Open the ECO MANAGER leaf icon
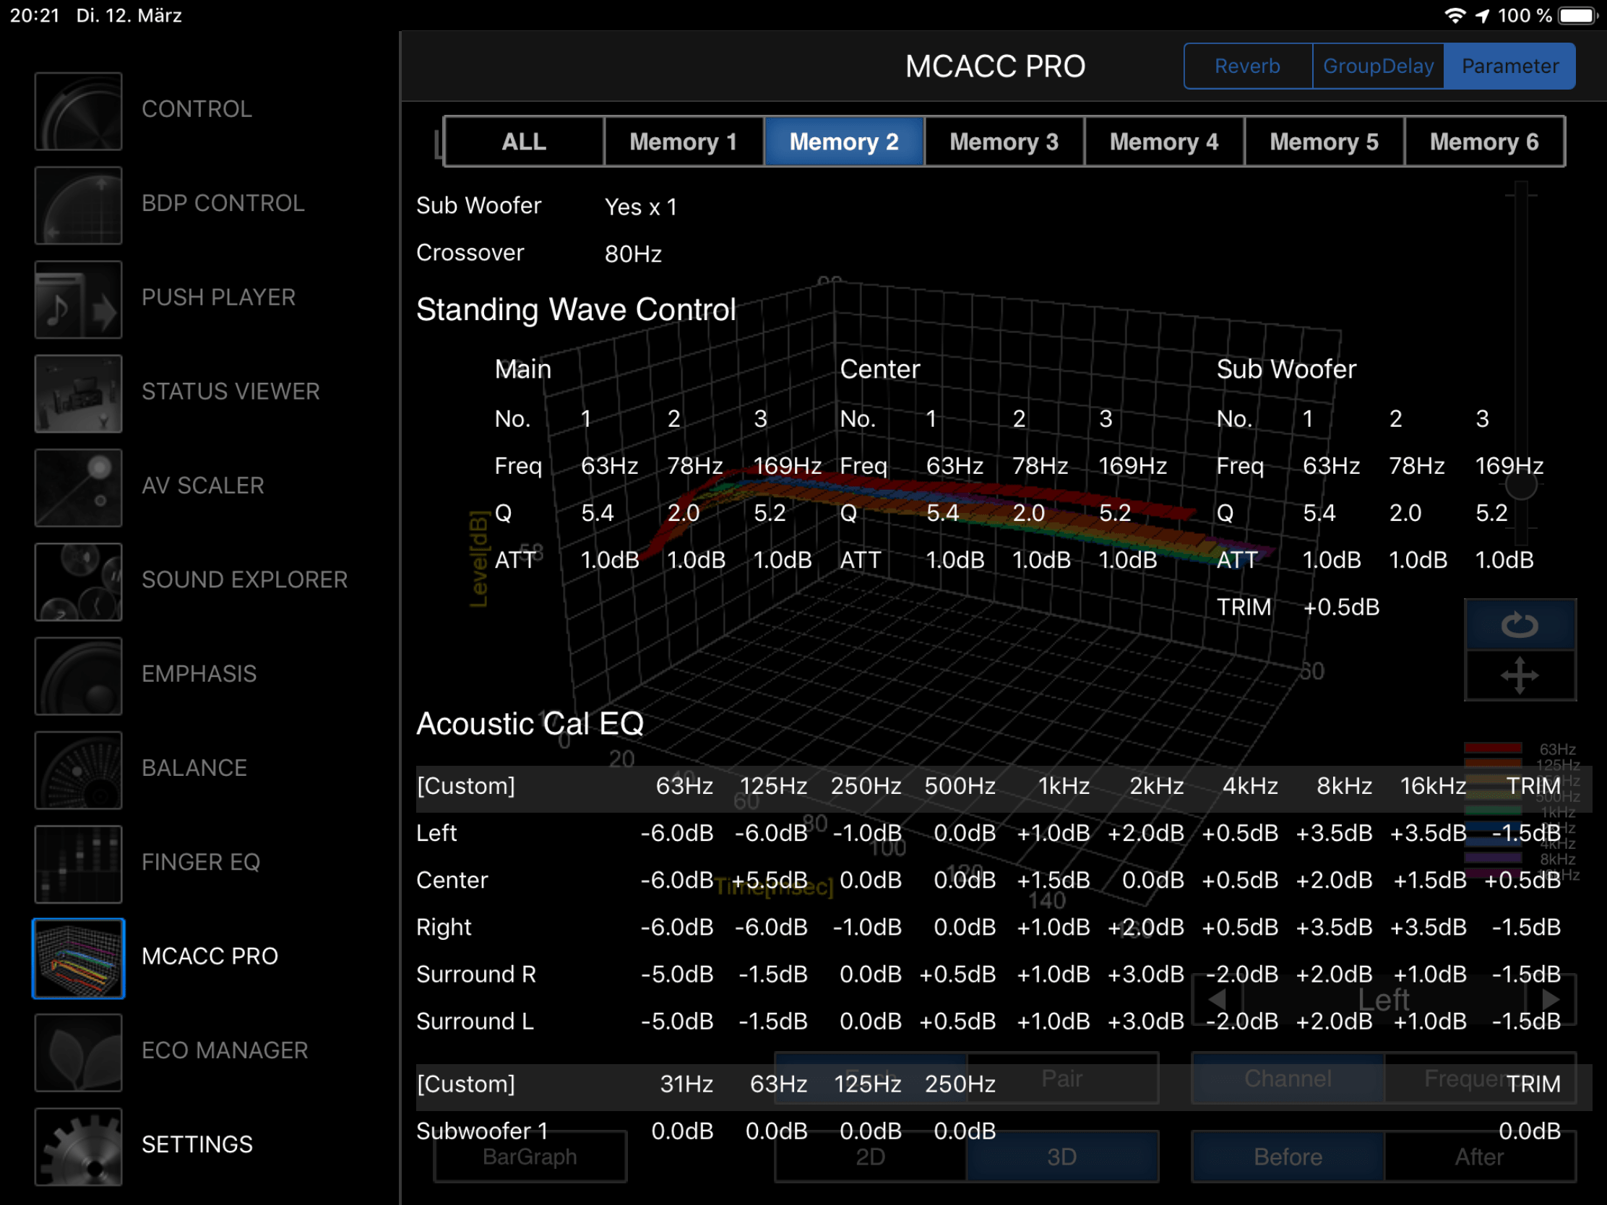This screenshot has width=1607, height=1205. 79,1052
